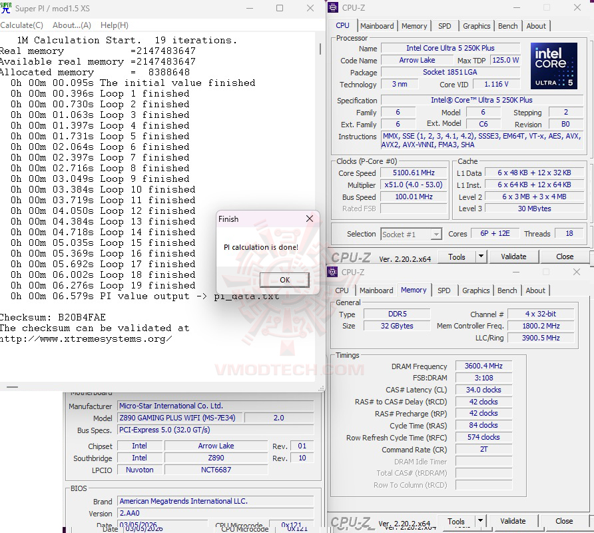This screenshot has width=594, height=533.
Task: Open Bench tab in upper CPU-Z window
Action: click(507, 26)
